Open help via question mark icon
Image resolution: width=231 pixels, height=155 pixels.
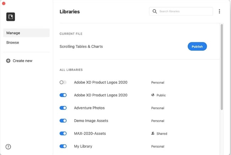click(x=8, y=146)
